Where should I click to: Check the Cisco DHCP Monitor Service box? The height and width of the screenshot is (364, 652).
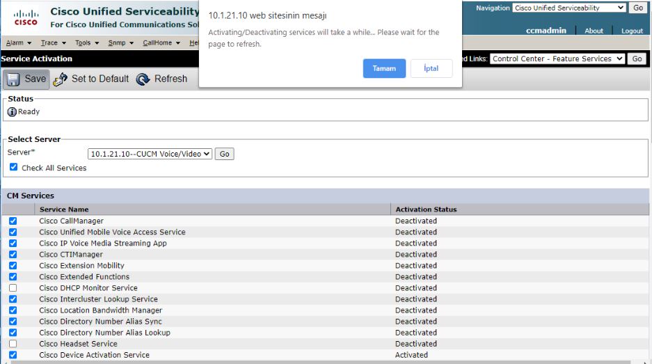click(x=13, y=288)
